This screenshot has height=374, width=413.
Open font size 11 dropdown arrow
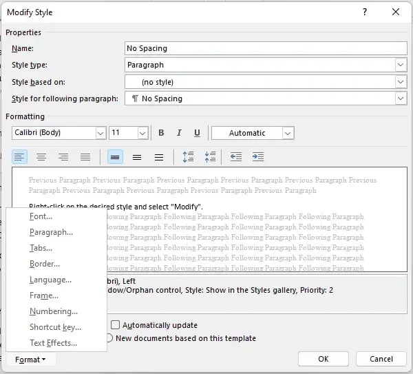pyautogui.click(x=142, y=133)
